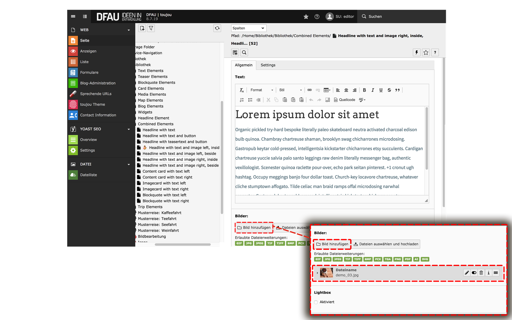
Task: Toggle visibility of demo_03.jpg image
Action: coord(474,273)
